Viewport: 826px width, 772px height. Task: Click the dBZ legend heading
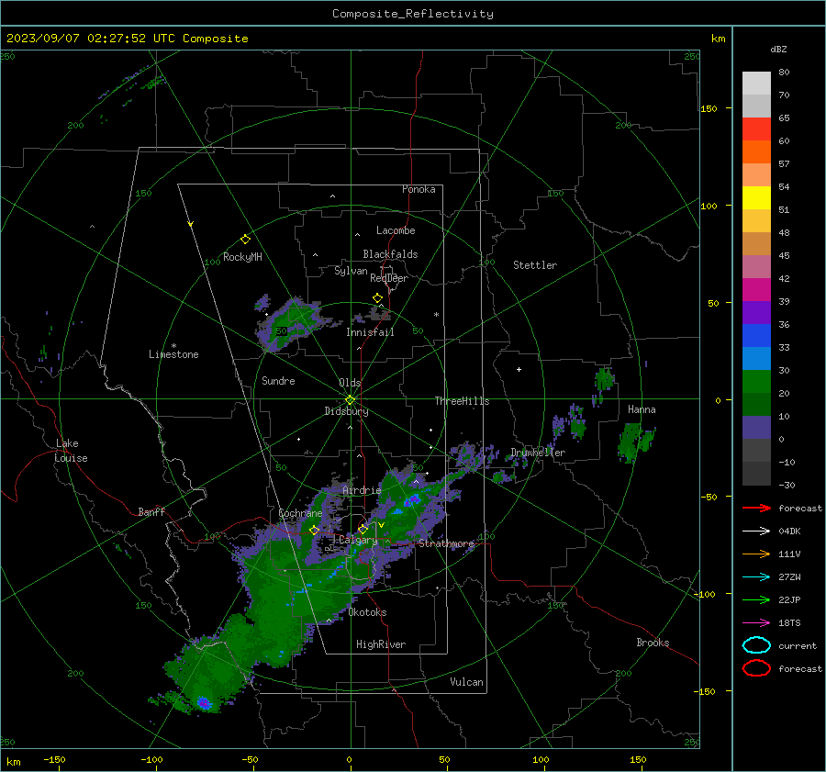click(x=778, y=49)
